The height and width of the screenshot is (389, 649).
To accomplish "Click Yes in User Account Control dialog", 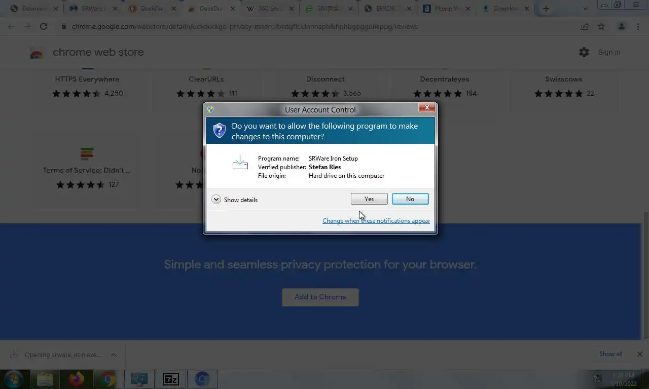I will 369,199.
